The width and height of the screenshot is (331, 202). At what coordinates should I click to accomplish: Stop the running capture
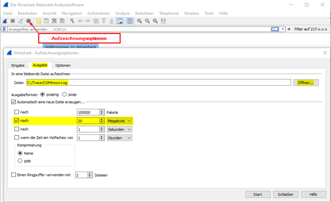[13, 21]
